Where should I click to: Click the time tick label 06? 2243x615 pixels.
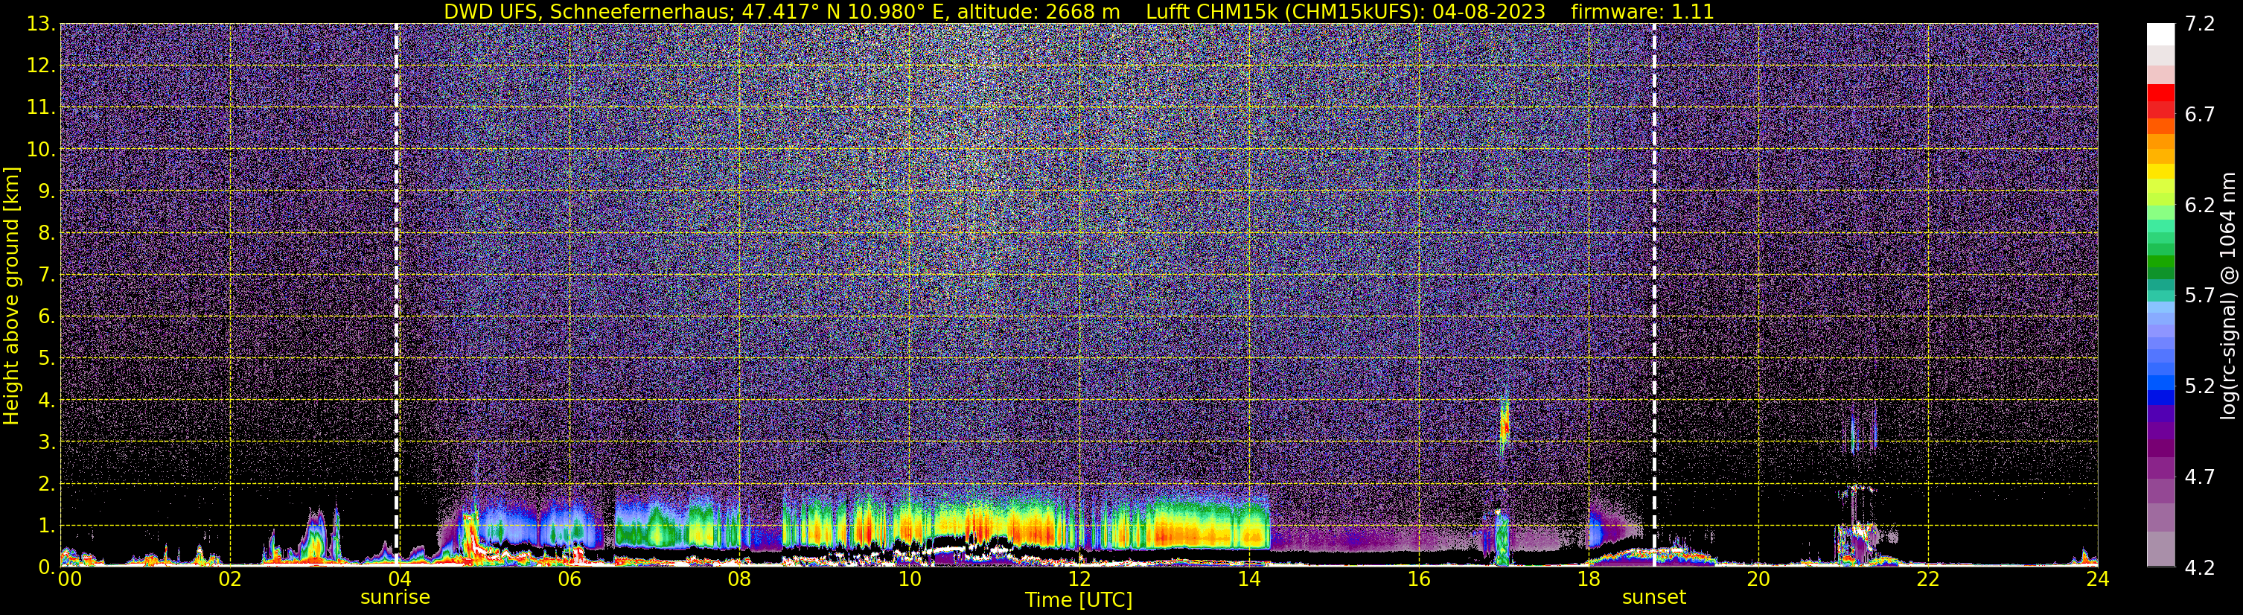569,580
